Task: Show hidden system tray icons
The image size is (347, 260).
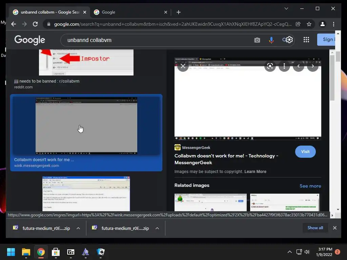Action: [x=289, y=252]
